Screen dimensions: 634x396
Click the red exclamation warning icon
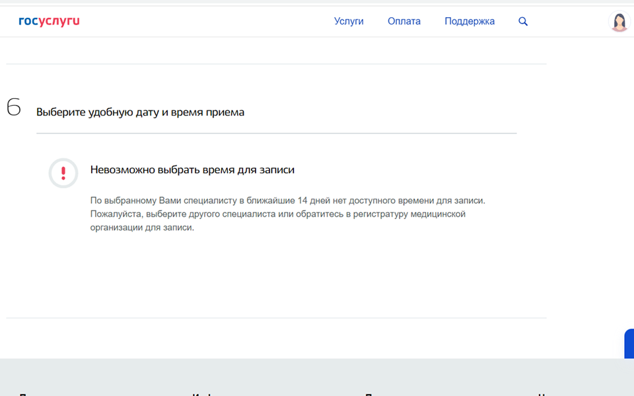pyautogui.click(x=63, y=173)
